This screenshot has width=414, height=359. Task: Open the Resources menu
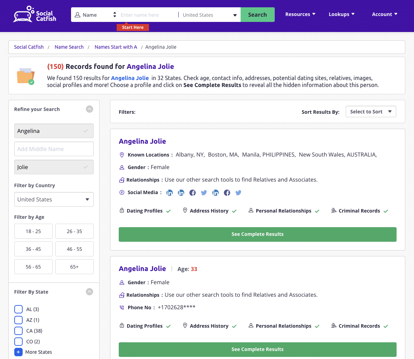(x=300, y=14)
